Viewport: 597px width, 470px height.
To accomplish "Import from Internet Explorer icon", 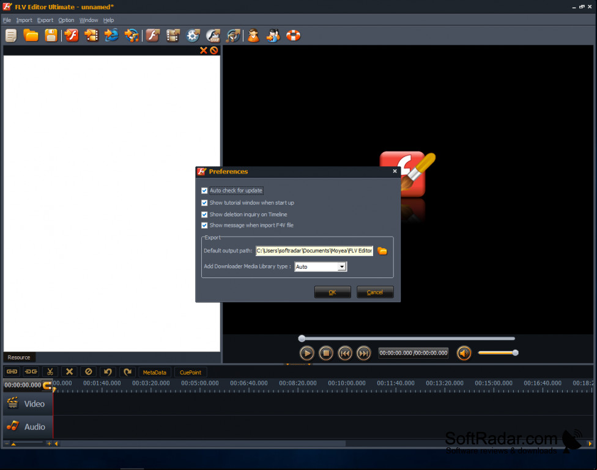I will [x=111, y=35].
